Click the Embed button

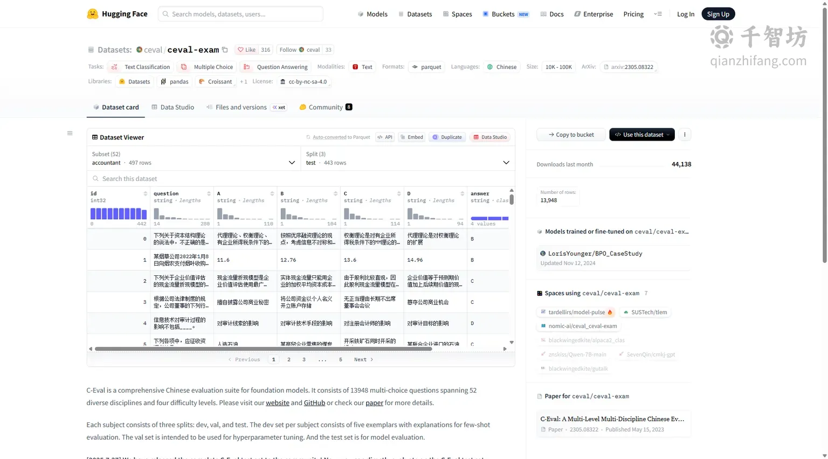[411, 137]
